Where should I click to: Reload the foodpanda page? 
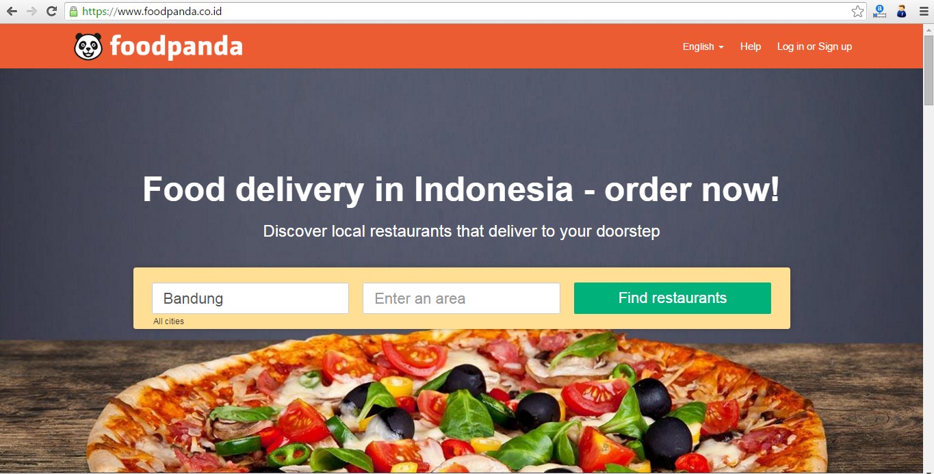(51, 11)
